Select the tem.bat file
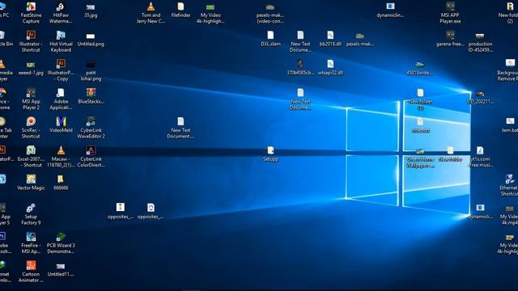This screenshot has height=291, width=518. point(510,125)
